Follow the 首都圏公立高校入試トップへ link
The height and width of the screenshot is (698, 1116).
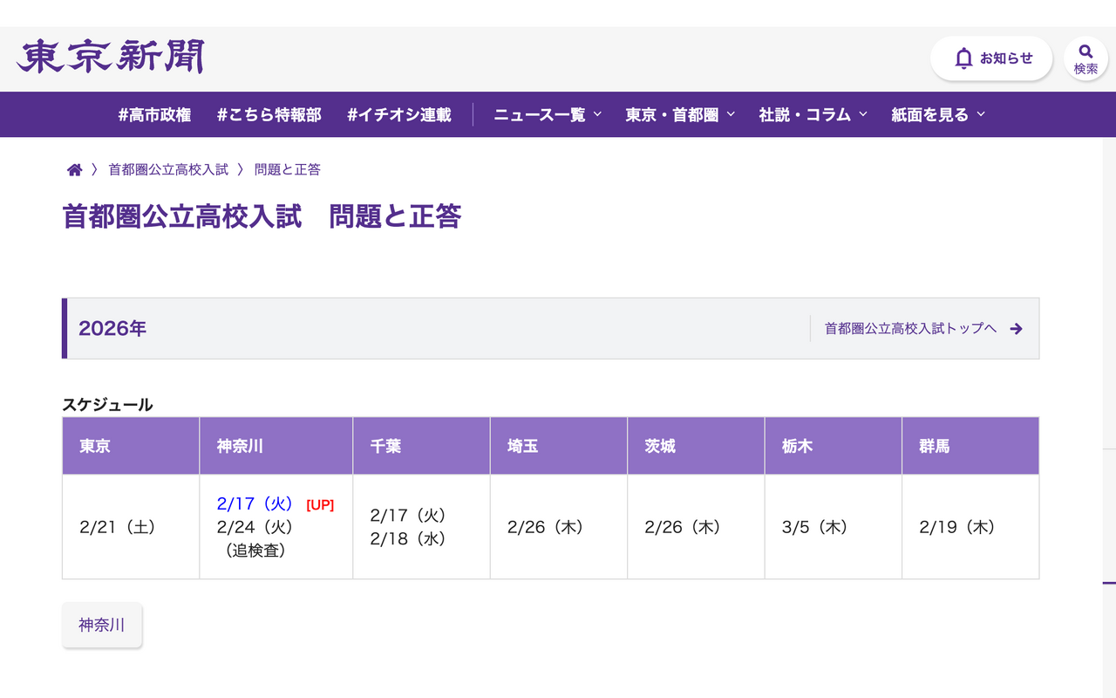point(908,329)
